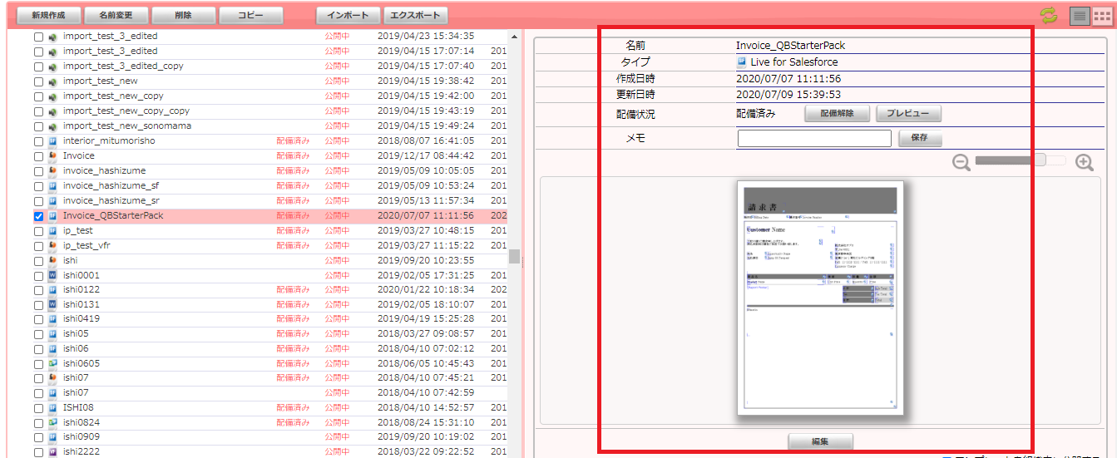Uncheck the Invoice_QBStarterPack checkbox
Screen dimensions: 1117x458
pos(38,216)
